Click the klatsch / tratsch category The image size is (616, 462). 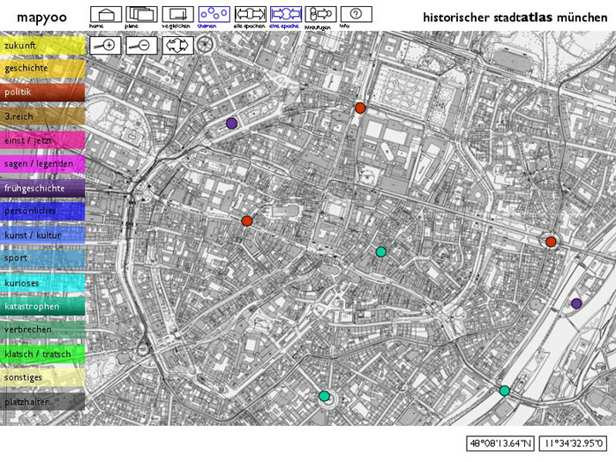point(42,354)
